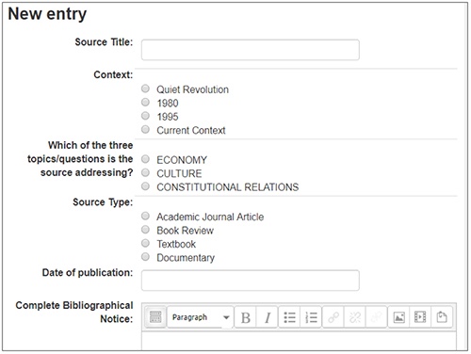Select ECONOMY as the topic
Image resolution: width=471 pixels, height=354 pixels.
coord(145,159)
